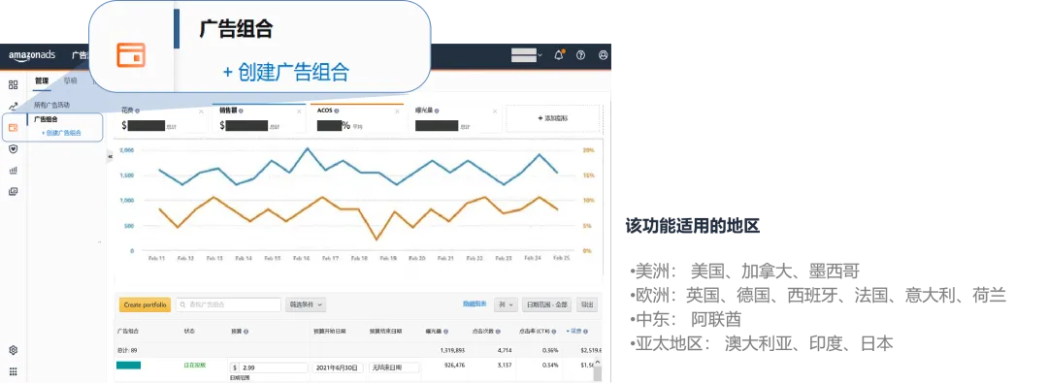Open the bar chart reports icon
Screen dimensions: 1048x383
13,171
